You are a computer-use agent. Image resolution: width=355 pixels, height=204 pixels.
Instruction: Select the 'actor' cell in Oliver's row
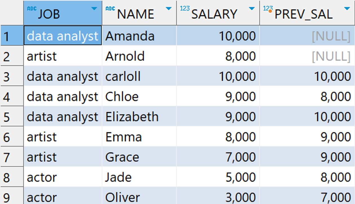pyautogui.click(x=63, y=196)
